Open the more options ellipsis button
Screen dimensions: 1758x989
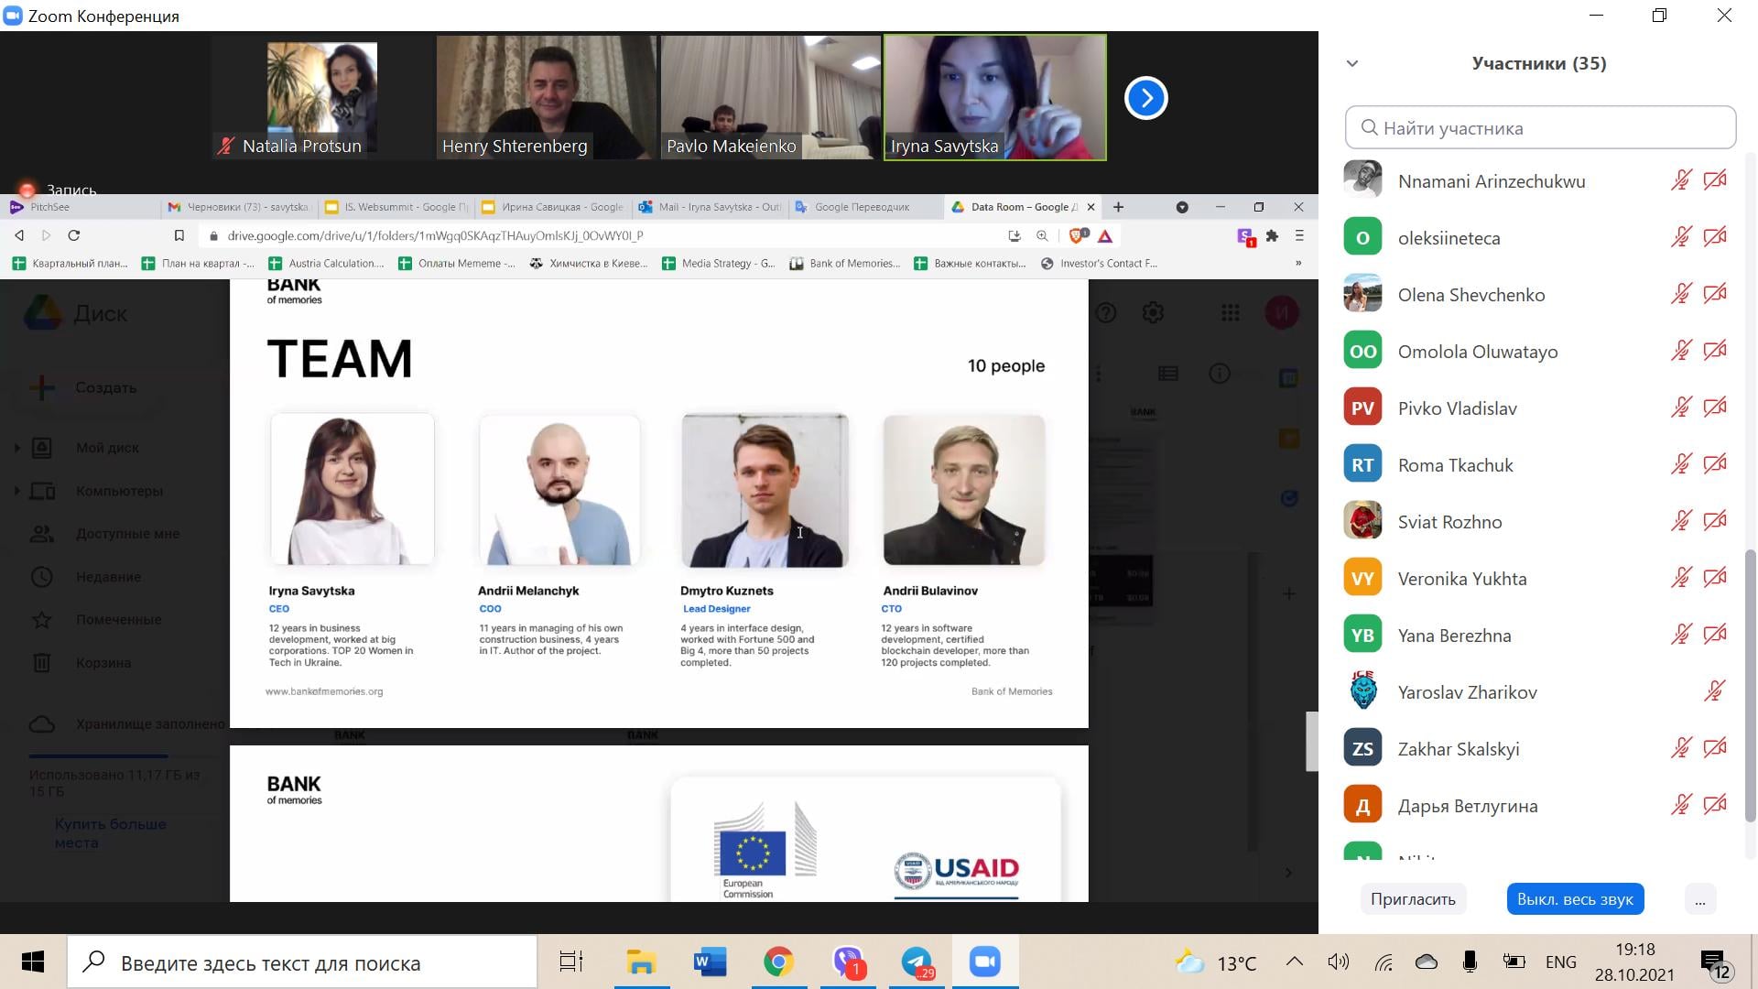tap(1699, 899)
